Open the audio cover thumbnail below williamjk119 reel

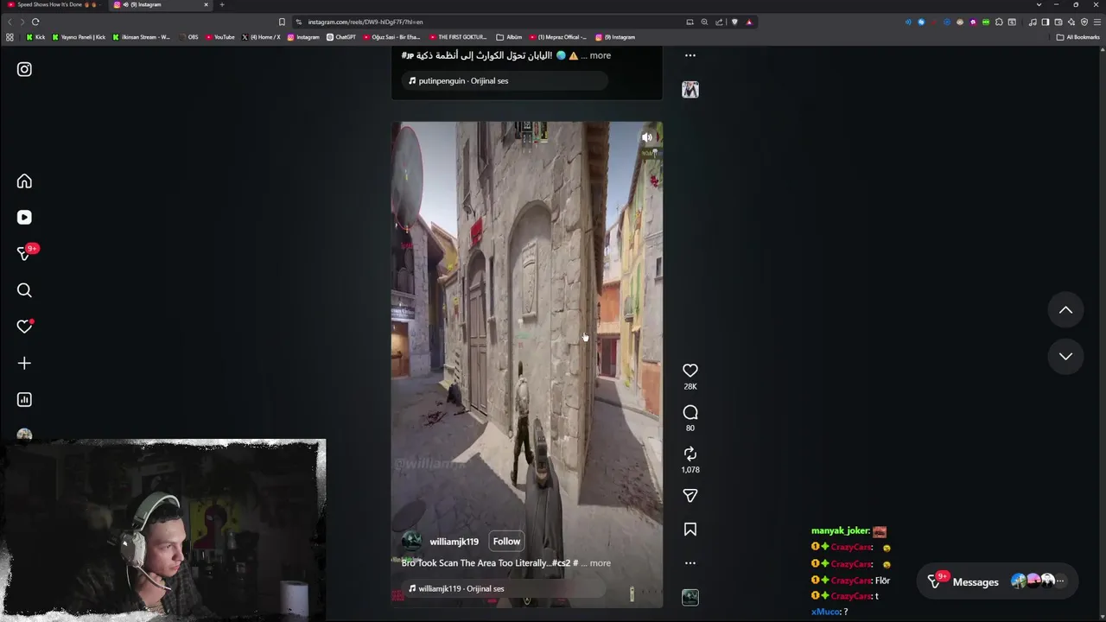(x=690, y=597)
